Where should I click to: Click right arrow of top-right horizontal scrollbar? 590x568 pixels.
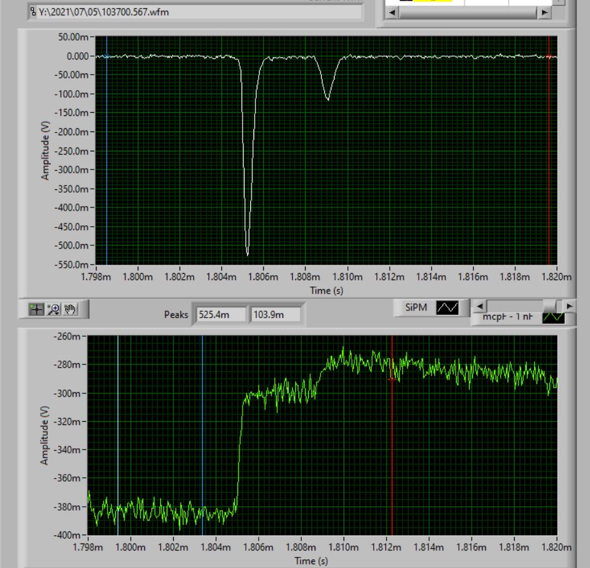click(544, 12)
